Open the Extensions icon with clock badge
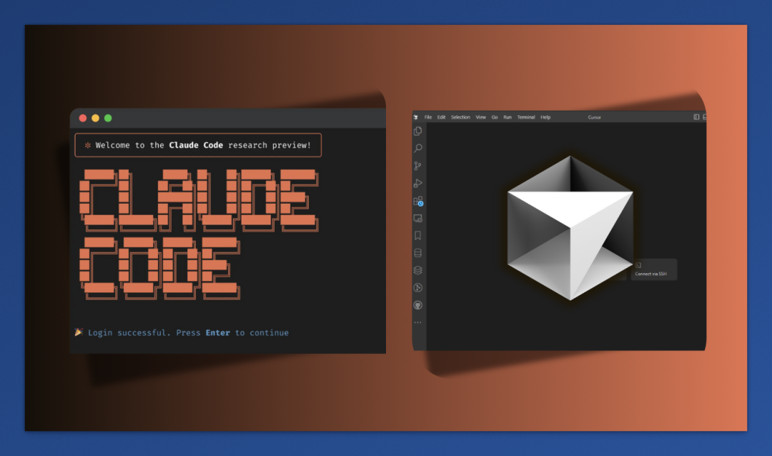Screen dimensions: 772x456 pos(418,201)
